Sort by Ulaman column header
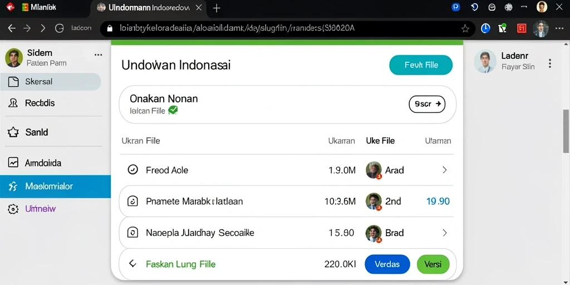The image size is (570, 285). point(438,141)
